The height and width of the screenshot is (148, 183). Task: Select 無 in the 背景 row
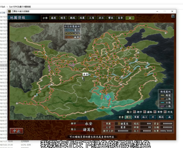[x=169, y=117]
